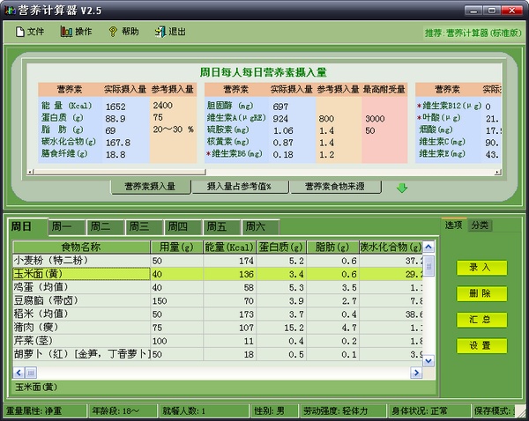The height and width of the screenshot is (421, 529).
Task: Select the 玉米面(黄) table row
Action: [218, 274]
